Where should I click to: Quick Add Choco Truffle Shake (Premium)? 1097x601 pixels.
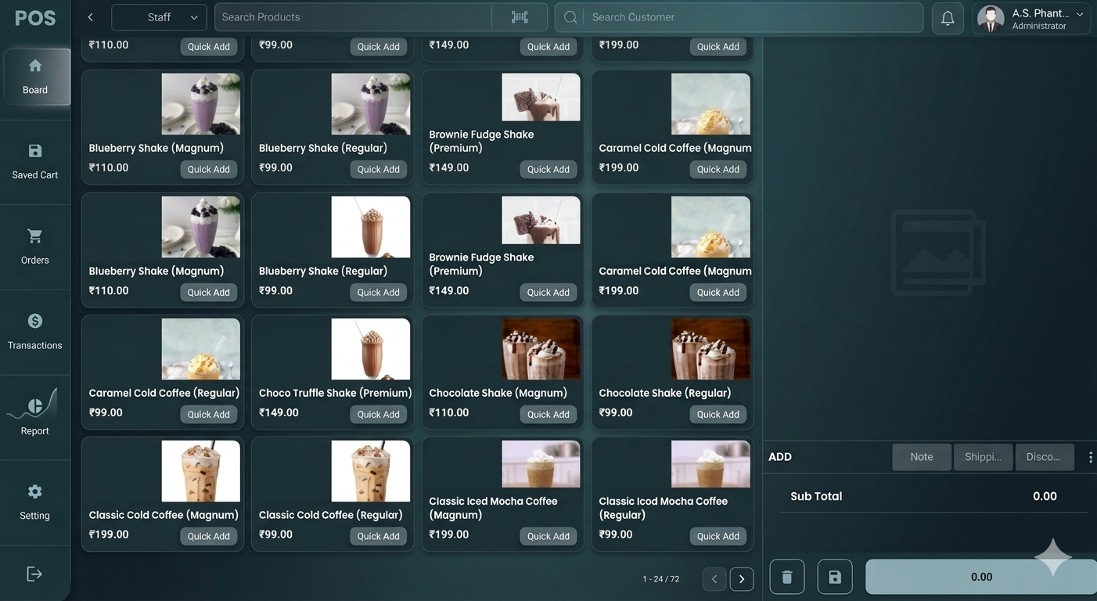[x=379, y=414]
